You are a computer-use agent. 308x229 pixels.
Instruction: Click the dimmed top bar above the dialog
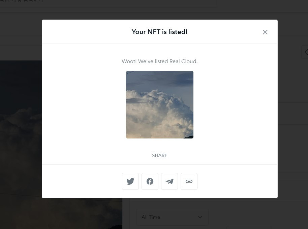tap(154, 15)
